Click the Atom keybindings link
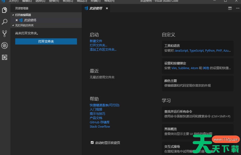 [195, 68]
